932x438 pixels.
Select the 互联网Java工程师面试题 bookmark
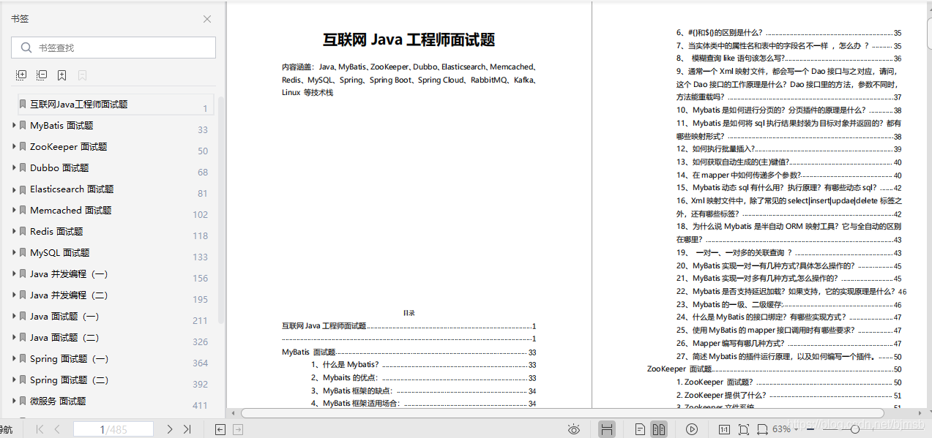pyautogui.click(x=116, y=105)
